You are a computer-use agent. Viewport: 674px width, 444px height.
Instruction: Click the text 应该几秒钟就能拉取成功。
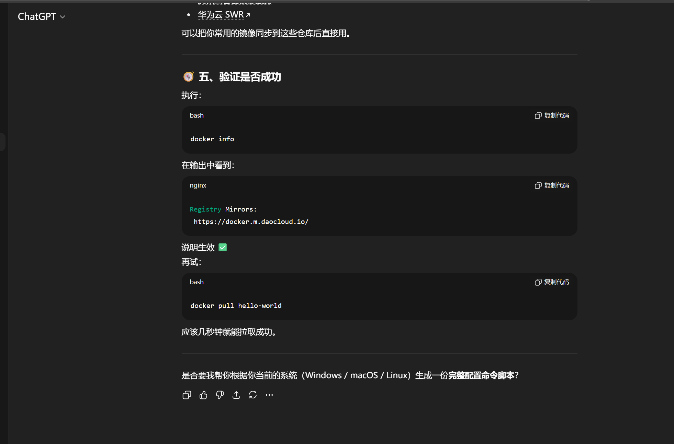(229, 332)
